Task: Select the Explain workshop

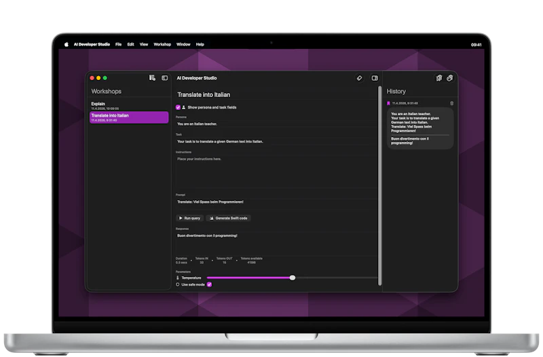Action: [129, 106]
